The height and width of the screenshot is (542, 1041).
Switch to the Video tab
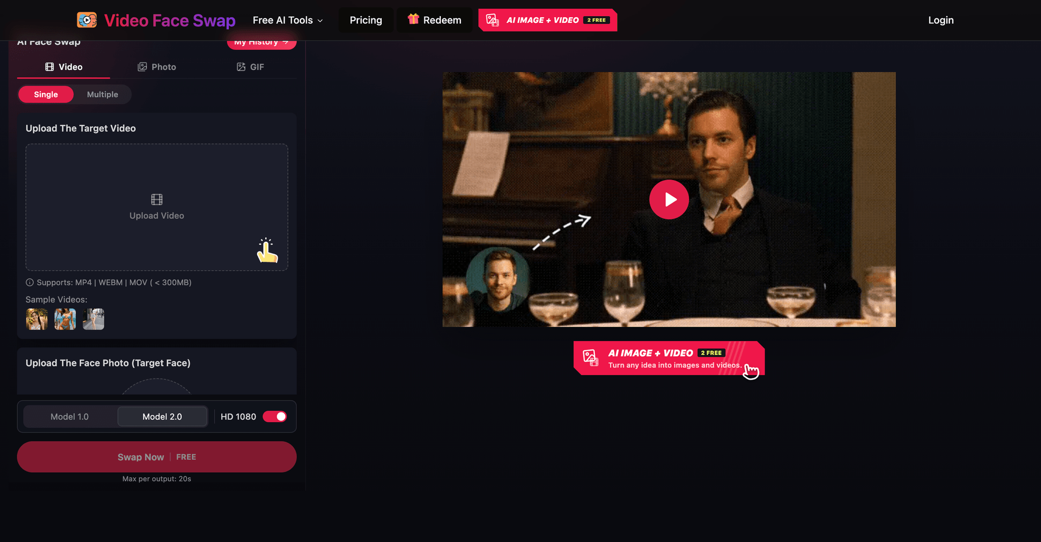pyautogui.click(x=64, y=67)
